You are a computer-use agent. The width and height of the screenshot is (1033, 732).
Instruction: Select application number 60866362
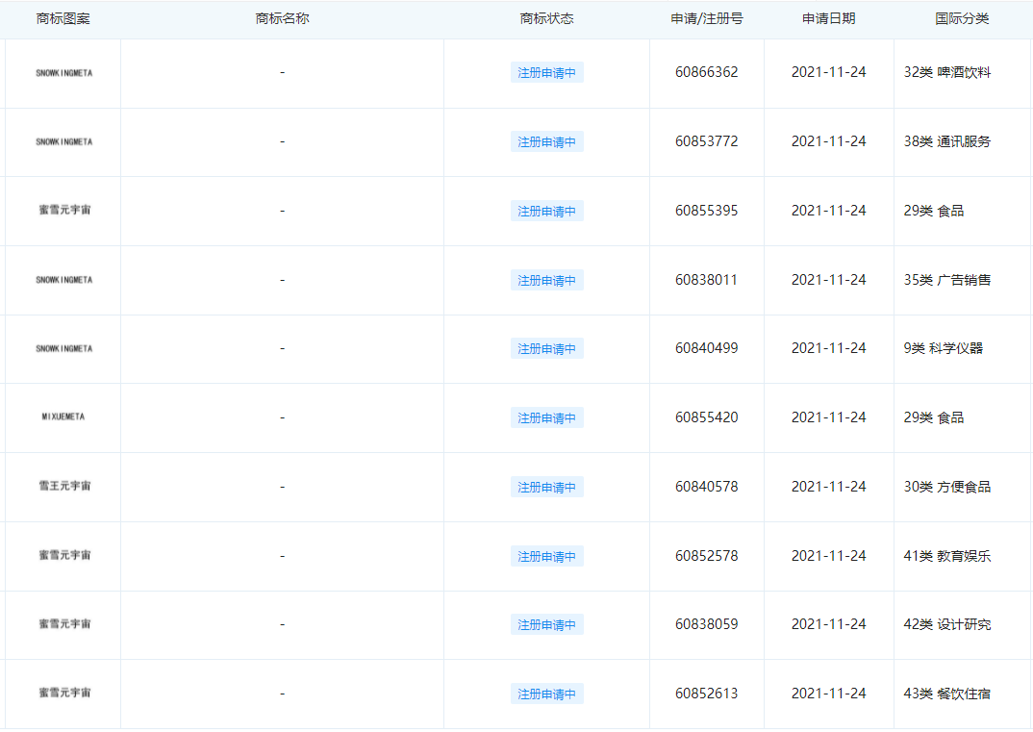(706, 72)
